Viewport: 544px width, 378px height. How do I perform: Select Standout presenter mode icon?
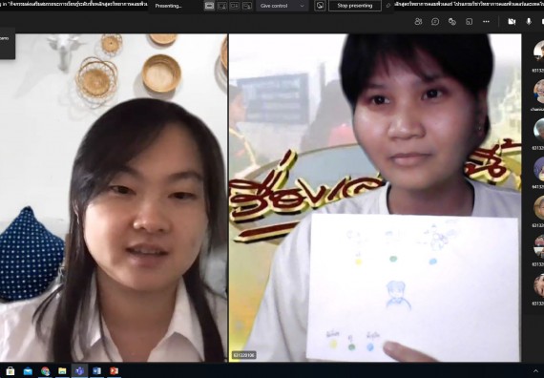(222, 6)
